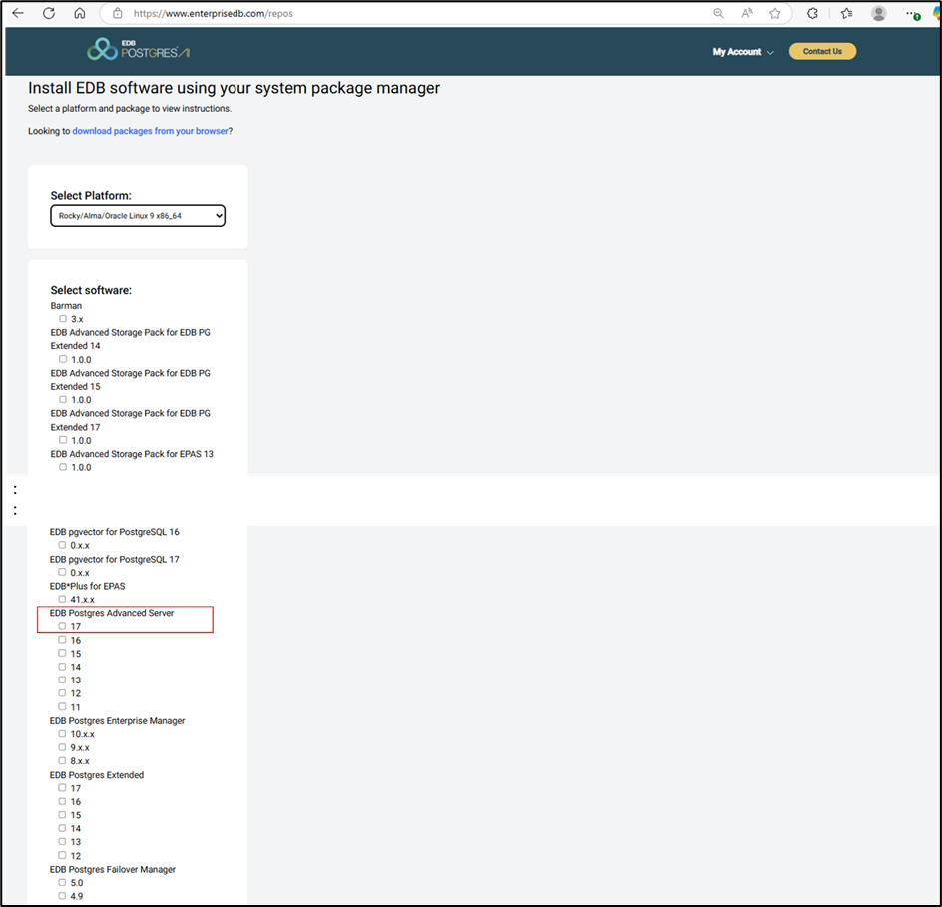Select EDB Postgres Extended version 14
The image size is (942, 907).
[x=62, y=828]
